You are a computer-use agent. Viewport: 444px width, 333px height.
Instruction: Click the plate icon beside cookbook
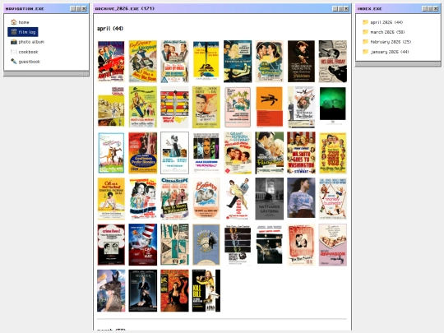click(x=14, y=52)
